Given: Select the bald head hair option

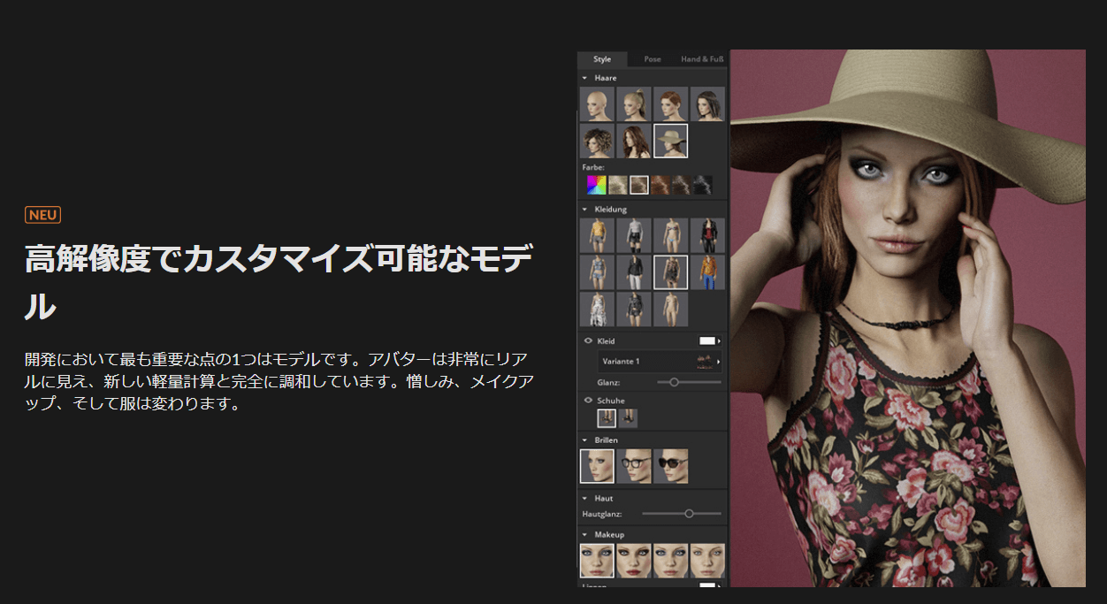Looking at the screenshot, I should coord(597,104).
